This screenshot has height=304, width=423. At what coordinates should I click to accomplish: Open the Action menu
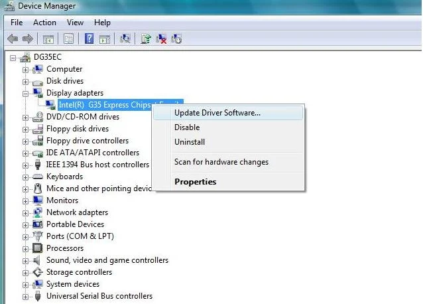44,23
